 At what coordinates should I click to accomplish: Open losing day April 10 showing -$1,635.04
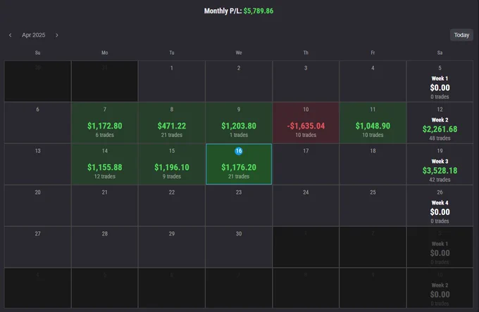point(306,122)
